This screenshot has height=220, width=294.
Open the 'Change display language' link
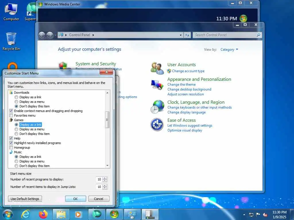click(187, 112)
